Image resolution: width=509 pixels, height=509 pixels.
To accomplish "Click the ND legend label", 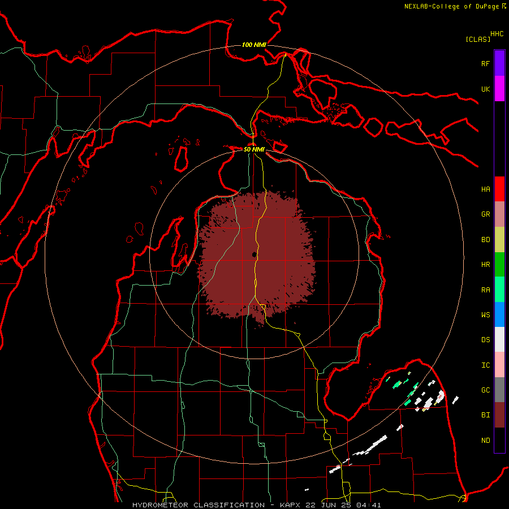I will (x=485, y=441).
